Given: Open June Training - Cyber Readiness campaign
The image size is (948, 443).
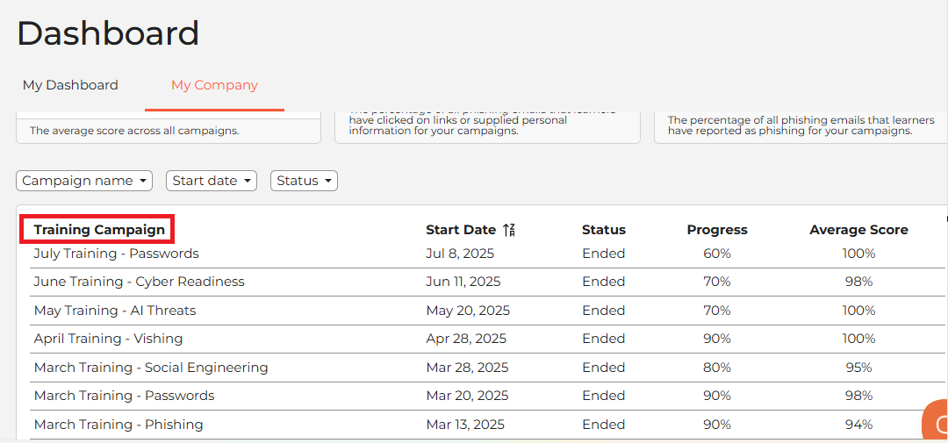Looking at the screenshot, I should tap(139, 282).
